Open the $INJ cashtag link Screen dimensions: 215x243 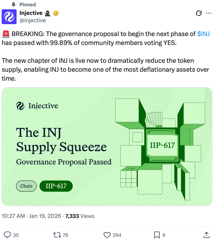pyautogui.click(x=203, y=34)
